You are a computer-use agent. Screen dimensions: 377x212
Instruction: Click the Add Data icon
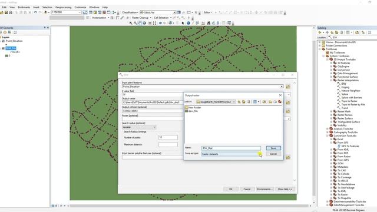(46, 12)
